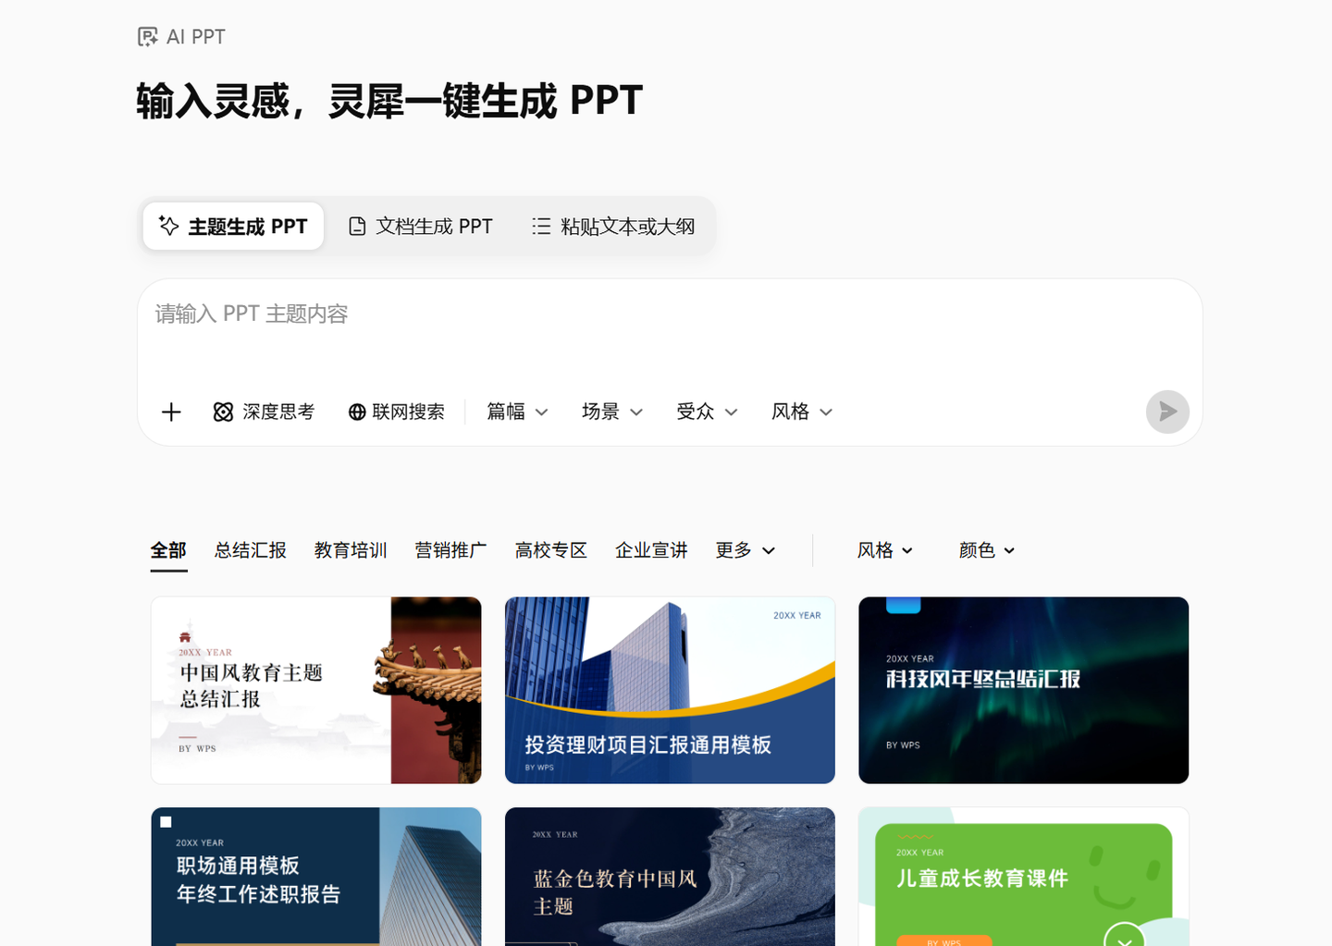This screenshot has width=1332, height=946.
Task: Toggle 深度思考 deep thinking mode
Action: [264, 412]
